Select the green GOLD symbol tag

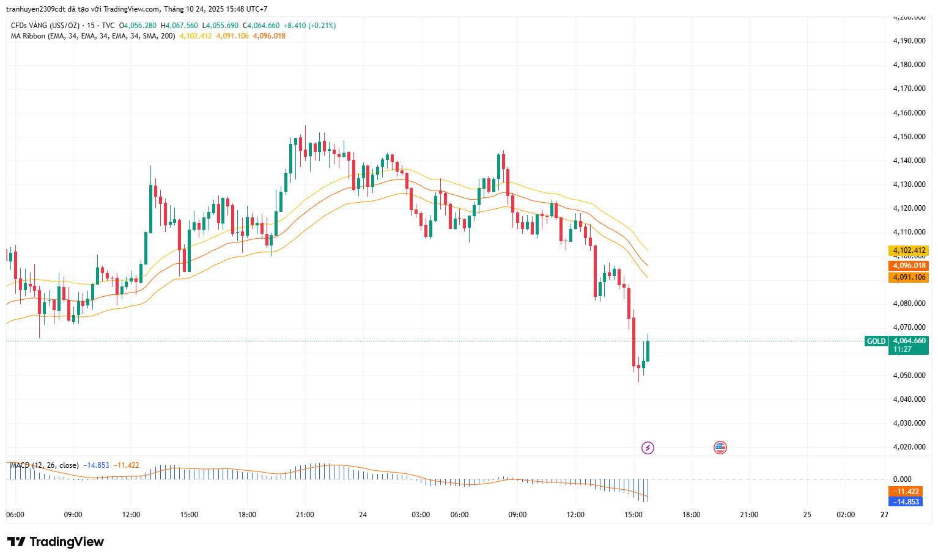click(876, 341)
